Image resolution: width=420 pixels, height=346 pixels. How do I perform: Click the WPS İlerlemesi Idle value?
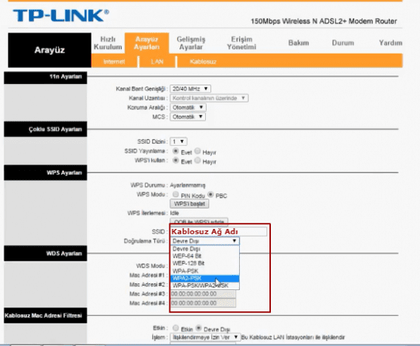click(x=174, y=213)
